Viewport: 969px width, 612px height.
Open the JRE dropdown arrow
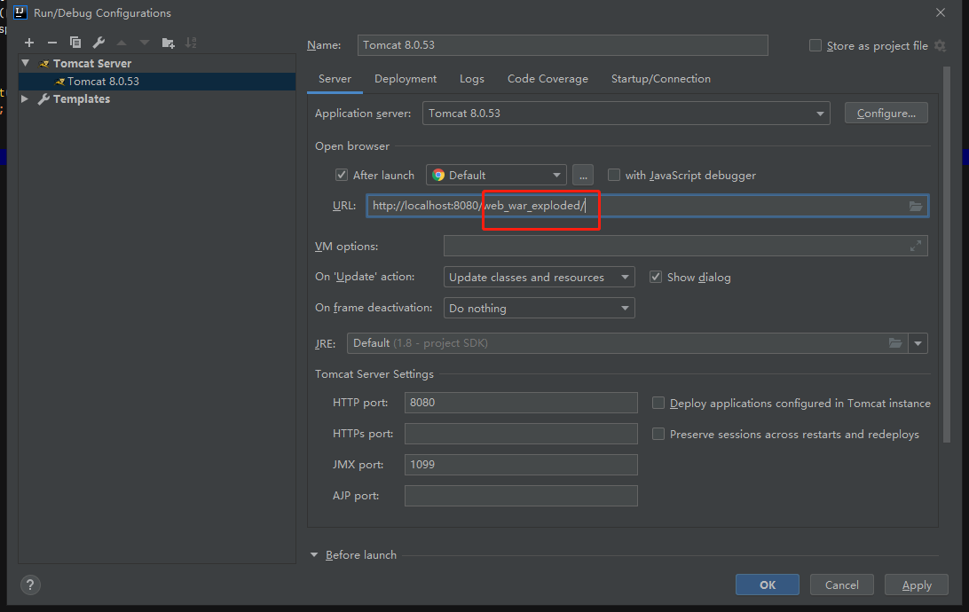tap(918, 343)
